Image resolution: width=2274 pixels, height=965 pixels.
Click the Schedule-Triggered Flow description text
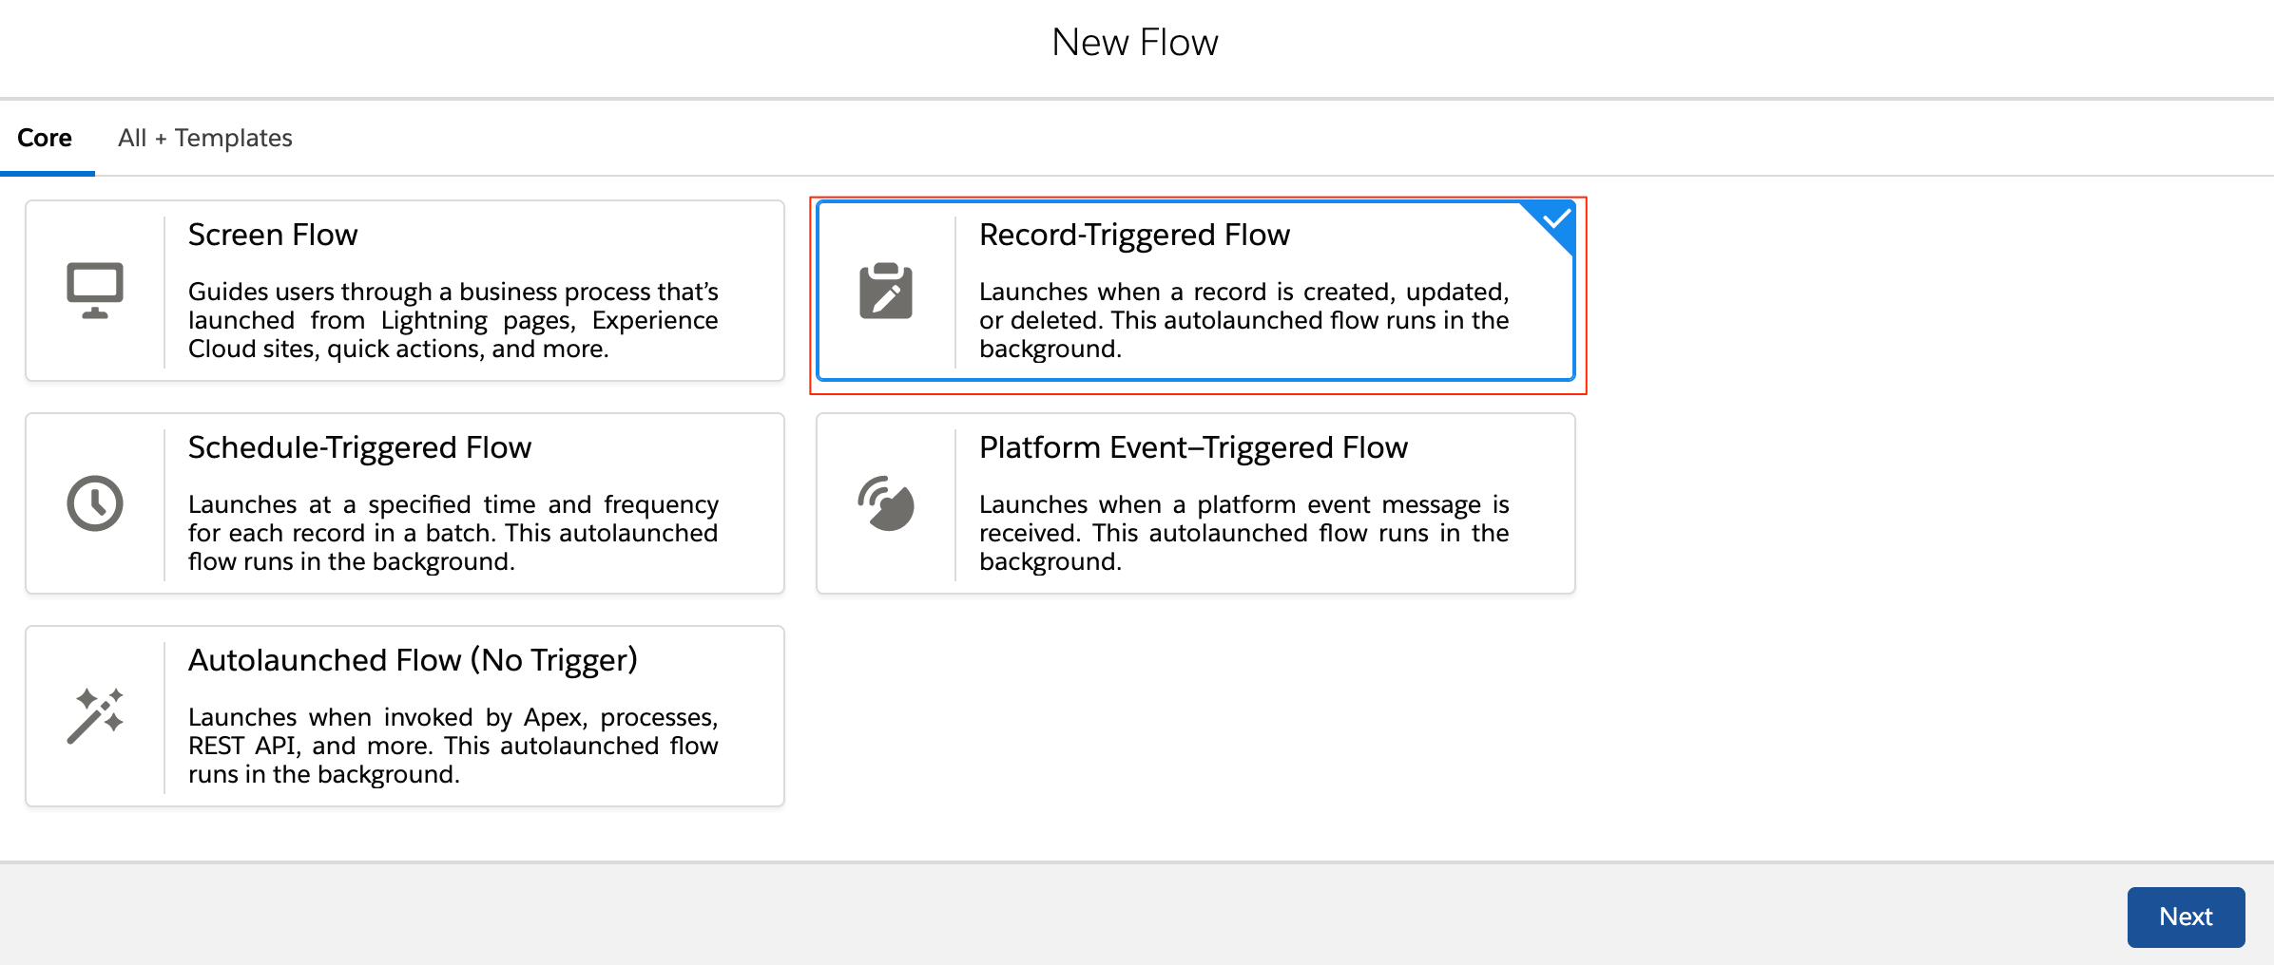coord(454,533)
